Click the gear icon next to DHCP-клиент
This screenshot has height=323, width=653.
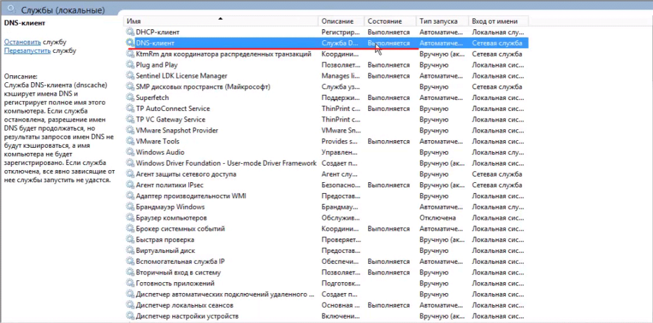(131, 32)
